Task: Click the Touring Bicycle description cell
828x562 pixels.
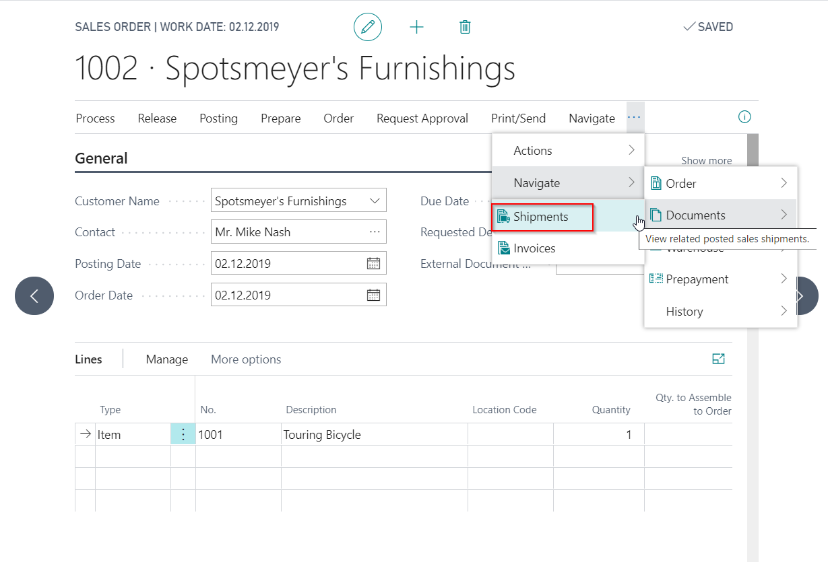Action: click(x=375, y=435)
